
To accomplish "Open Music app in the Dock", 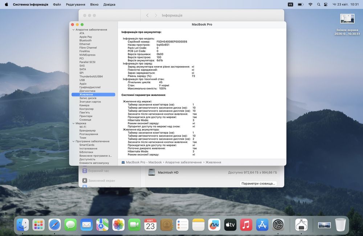I will click(246, 225).
